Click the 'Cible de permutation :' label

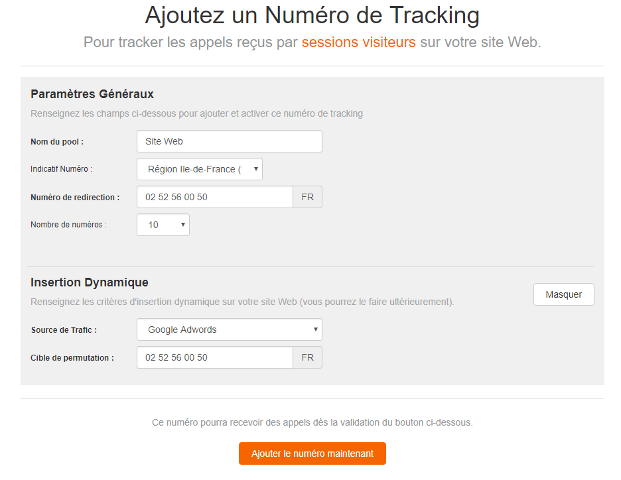tap(72, 358)
